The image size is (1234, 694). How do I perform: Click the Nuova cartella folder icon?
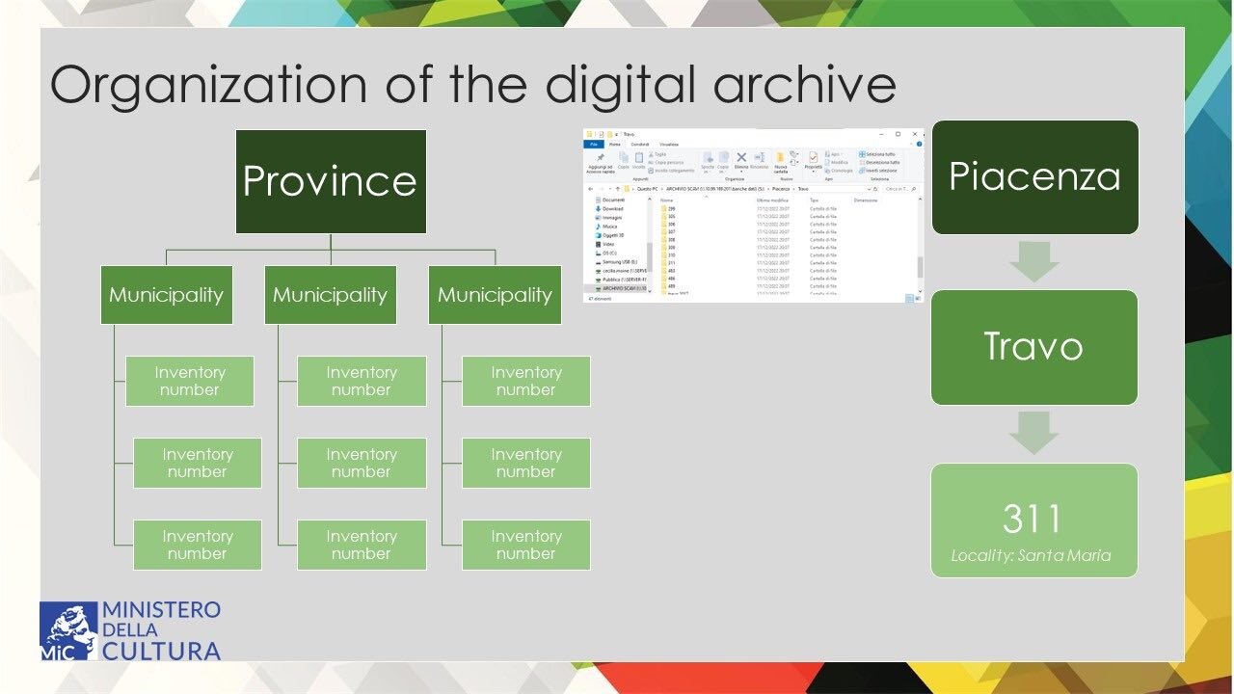pyautogui.click(x=781, y=159)
